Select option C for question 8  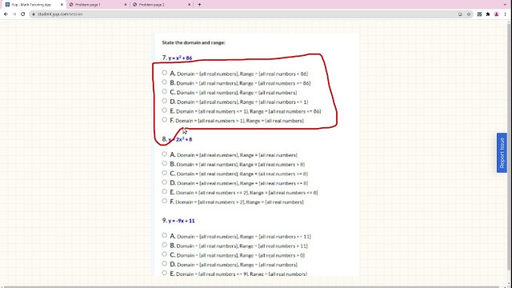click(x=164, y=173)
